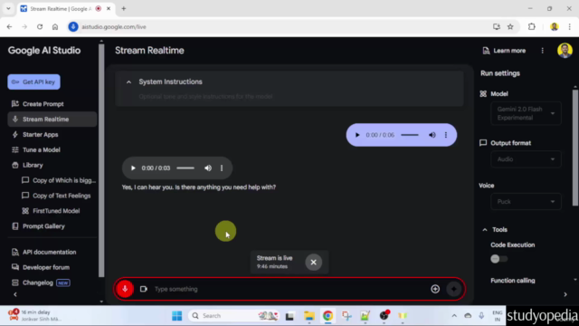The height and width of the screenshot is (326, 579).
Task: Mute the 0:03 audio clip volume
Action: [x=208, y=168]
